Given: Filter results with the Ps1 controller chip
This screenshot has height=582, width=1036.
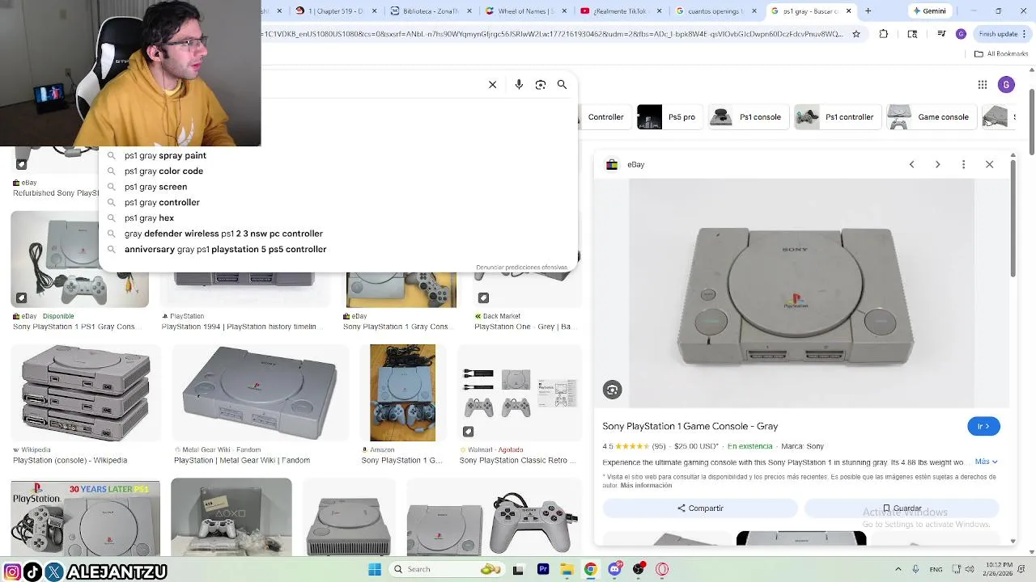Looking at the screenshot, I should point(837,117).
